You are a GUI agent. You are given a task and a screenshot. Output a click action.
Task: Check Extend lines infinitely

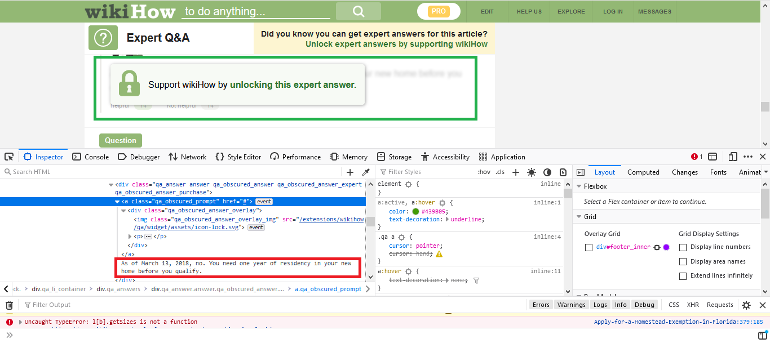point(683,276)
